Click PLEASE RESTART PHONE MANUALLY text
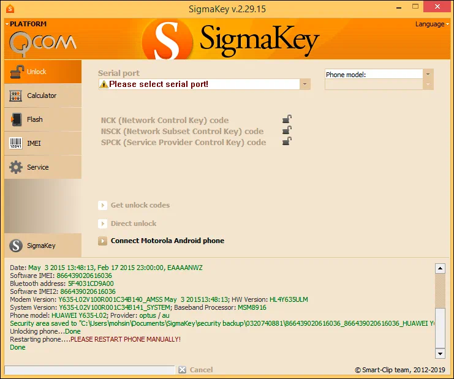Viewport: 454px width, 379px height. 126,339
